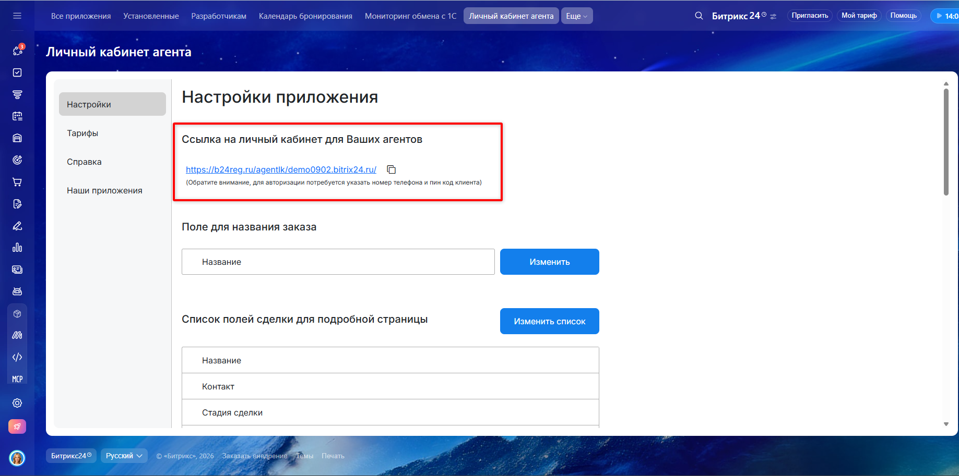This screenshot has width=959, height=476.
Task: Click the Битрикс 24 logo in header
Action: [739, 16]
